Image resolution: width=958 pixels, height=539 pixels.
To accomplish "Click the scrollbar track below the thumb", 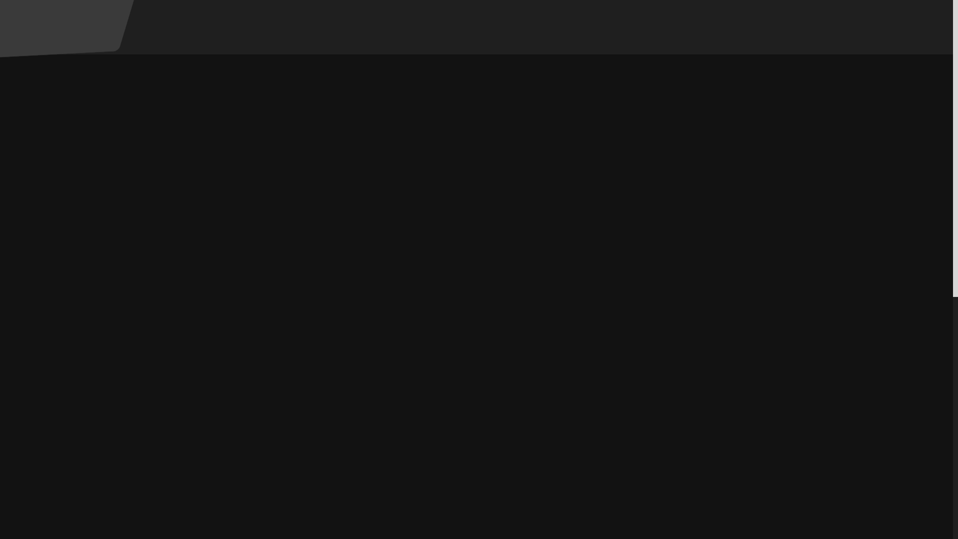I will (x=955, y=418).
